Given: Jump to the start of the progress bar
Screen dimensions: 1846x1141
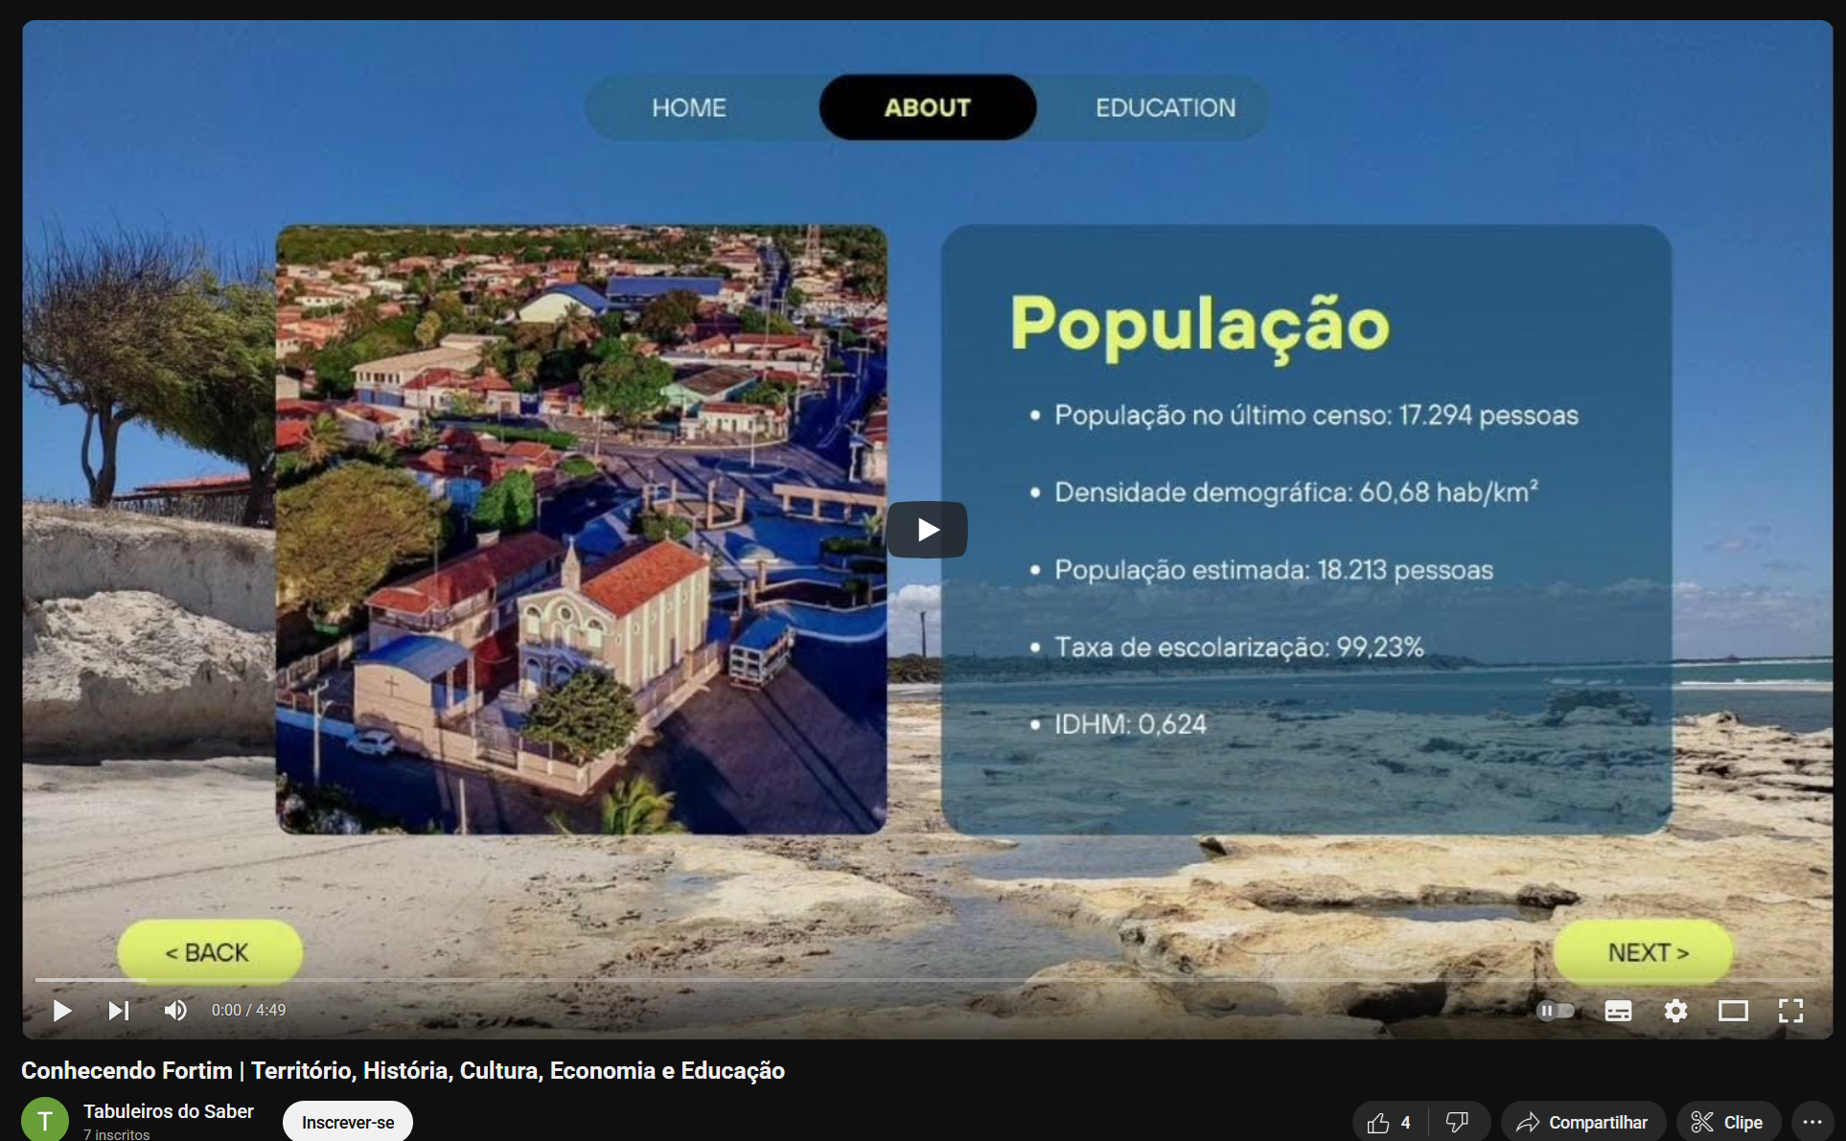Looking at the screenshot, I should pos(36,981).
